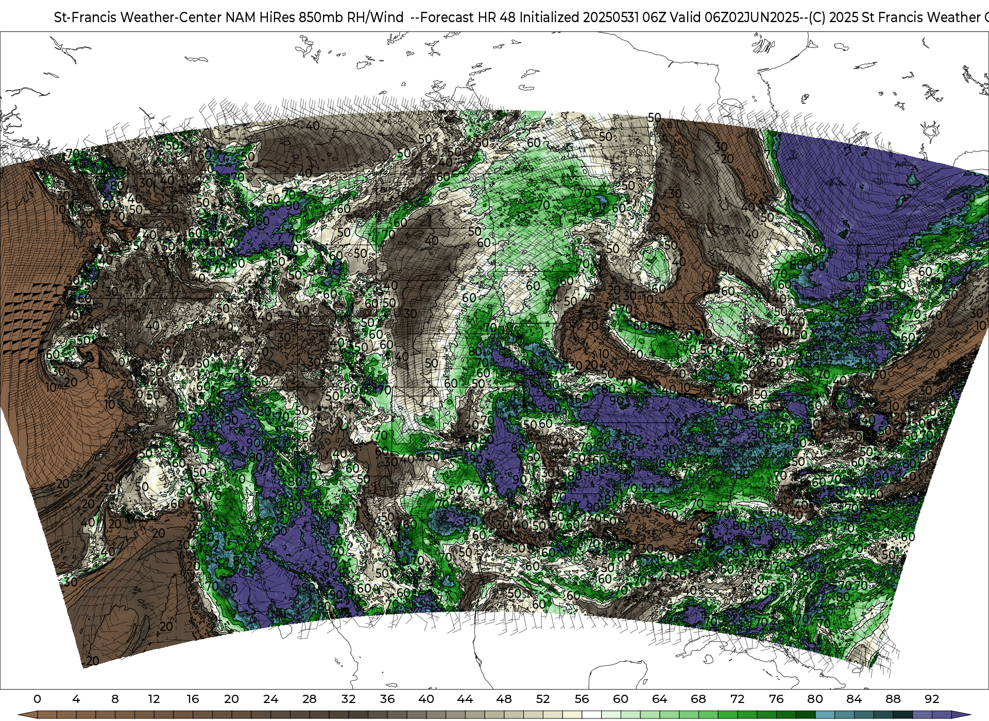Click the 52 value on the legend scale
This screenshot has width=989, height=721.
tap(543, 699)
